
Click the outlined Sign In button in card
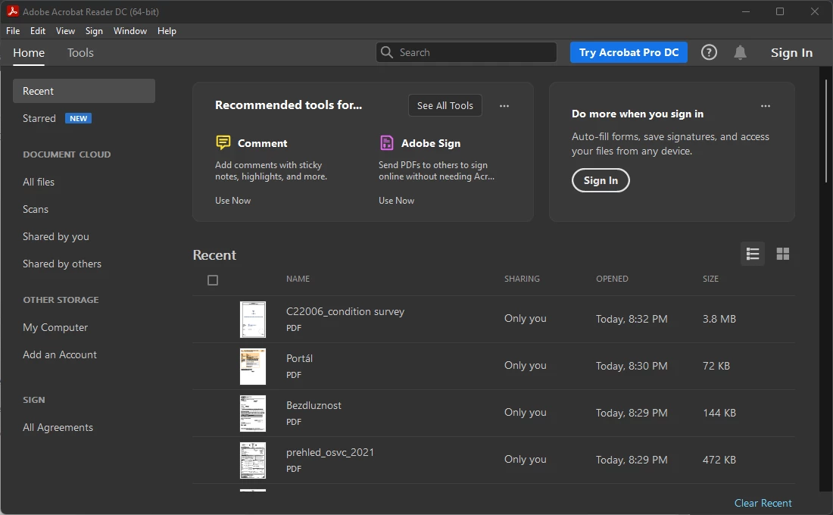pos(601,180)
